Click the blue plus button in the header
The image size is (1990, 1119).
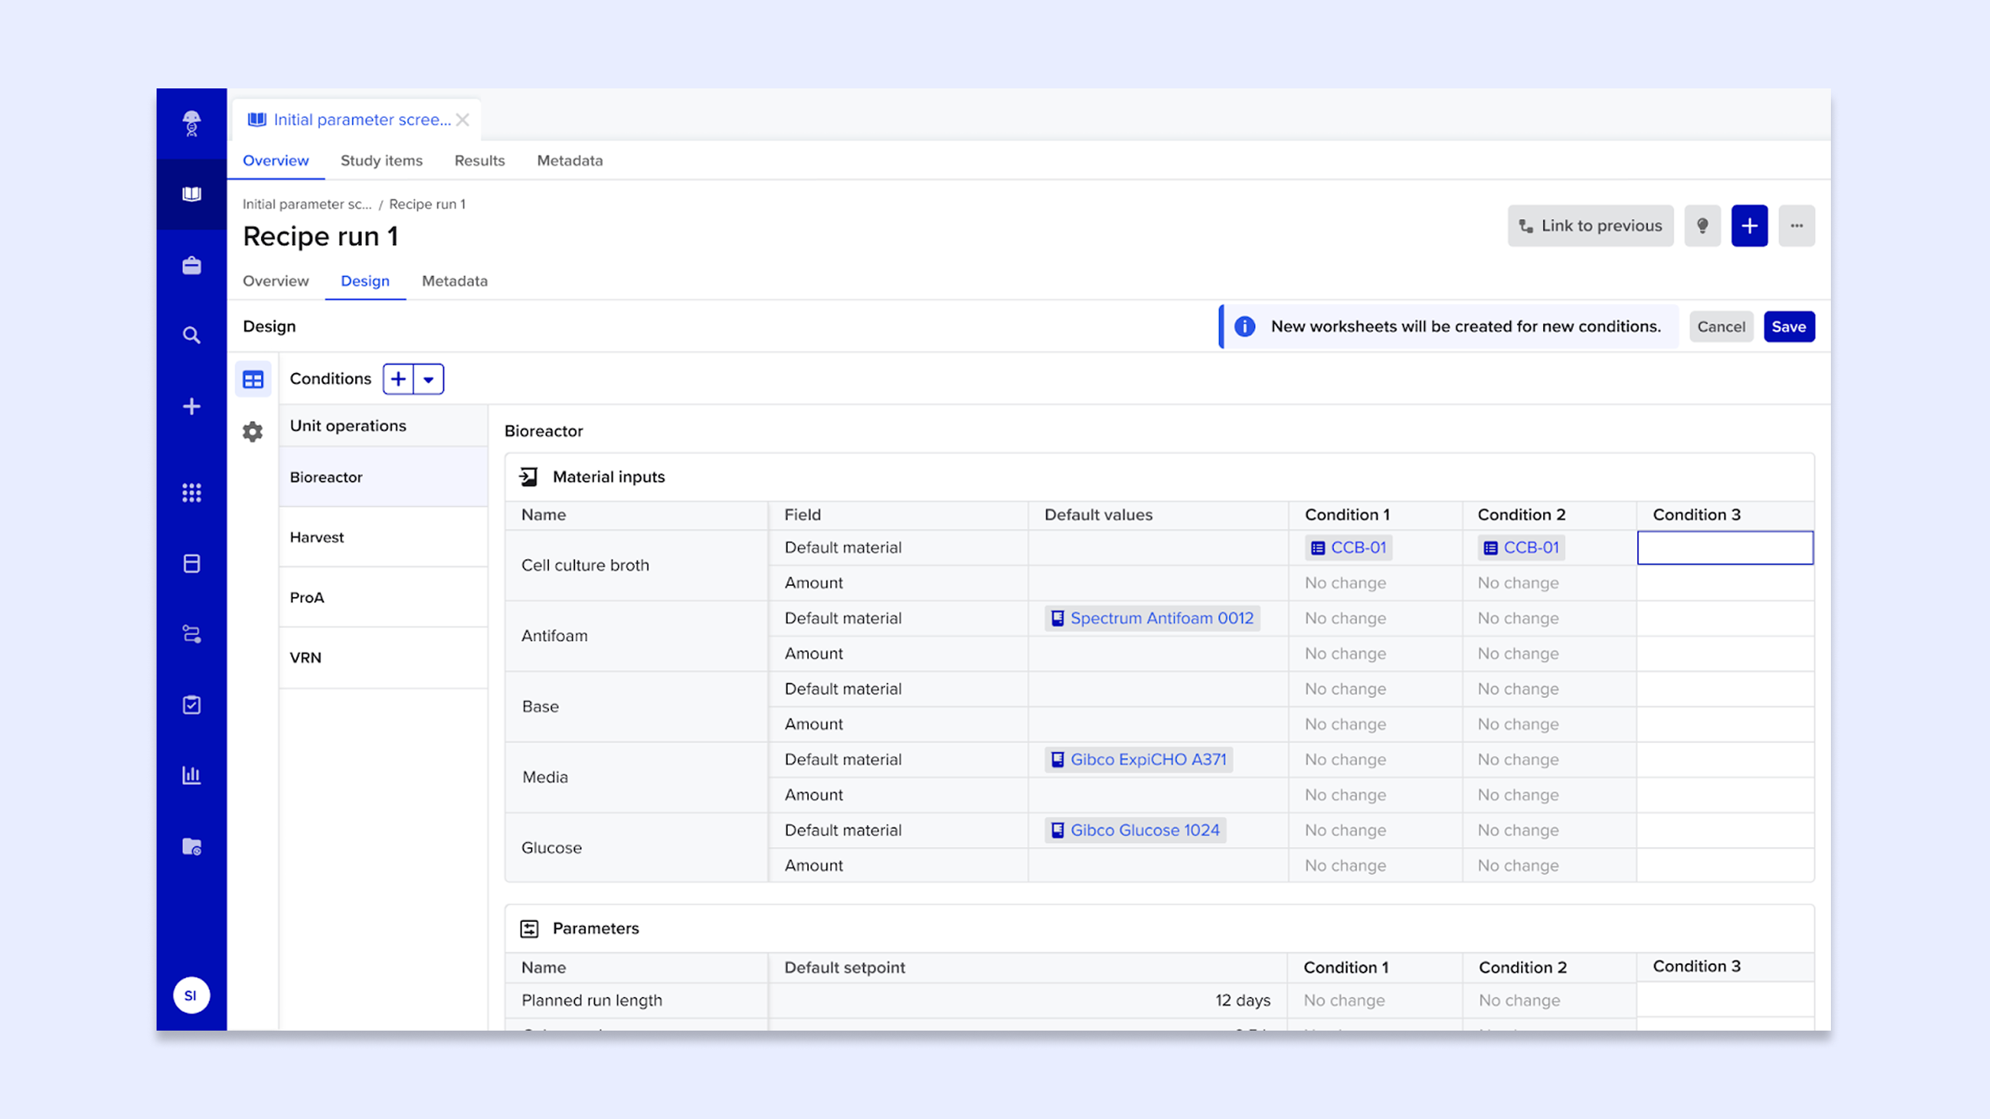[1749, 226]
